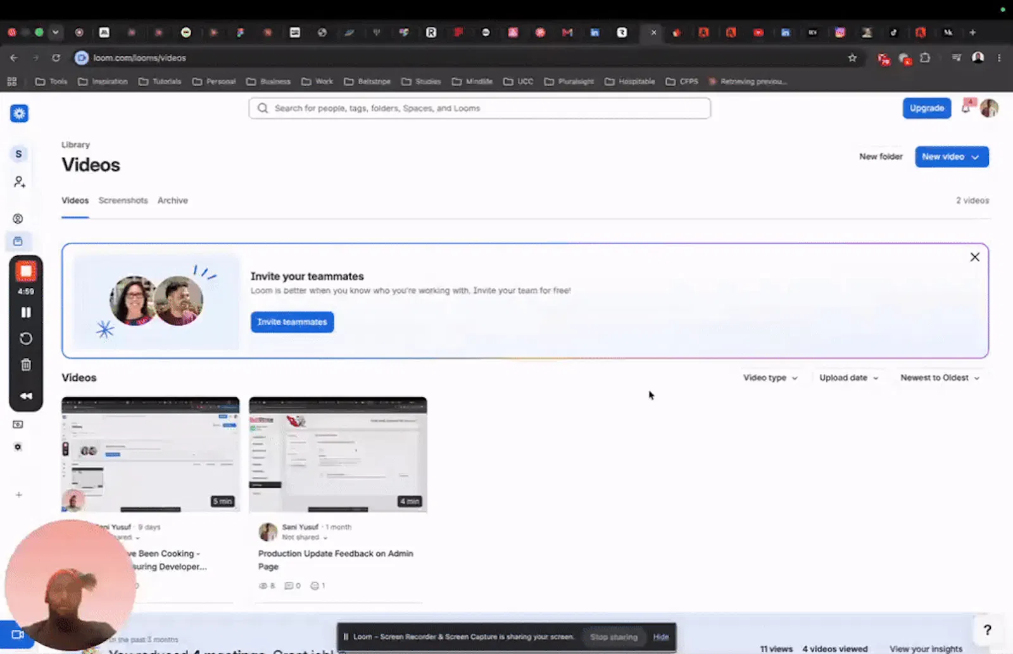This screenshot has height=654, width=1013.
Task: Click the help question mark icon
Action: (987, 630)
